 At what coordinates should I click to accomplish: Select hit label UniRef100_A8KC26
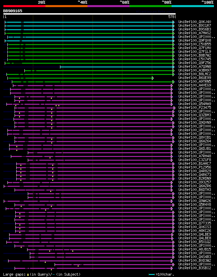click(195, 231)
